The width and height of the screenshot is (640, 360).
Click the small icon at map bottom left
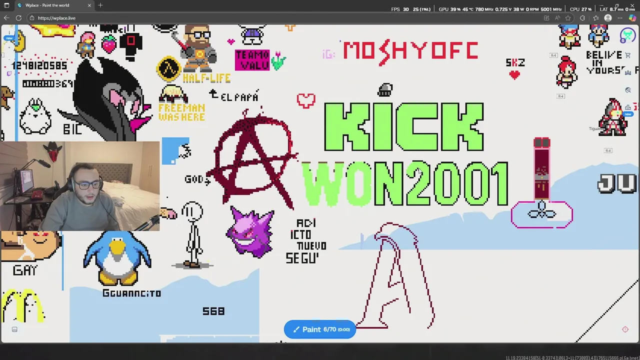(x=14, y=329)
